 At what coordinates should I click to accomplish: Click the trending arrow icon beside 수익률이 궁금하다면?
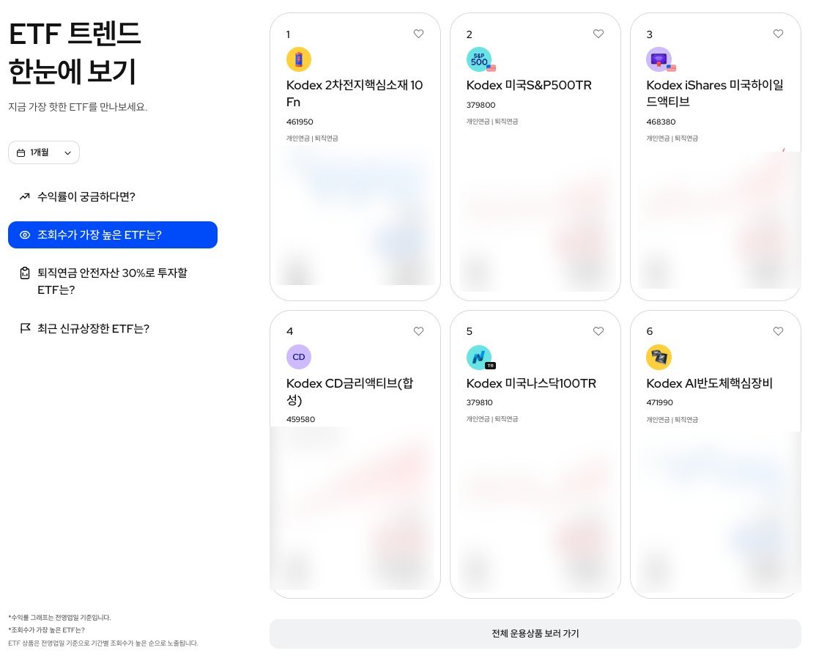click(x=24, y=196)
